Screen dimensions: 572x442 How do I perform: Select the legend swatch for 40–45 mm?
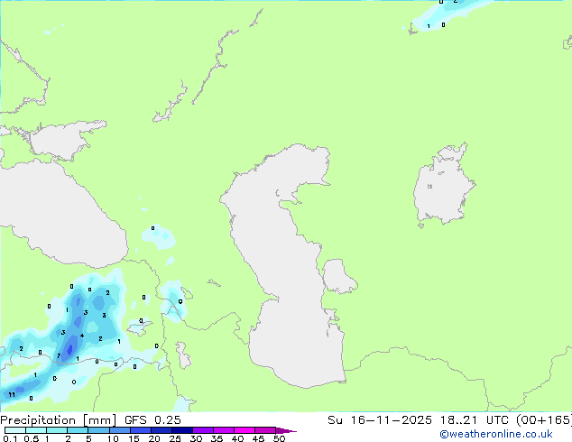pyautogui.click(x=244, y=430)
